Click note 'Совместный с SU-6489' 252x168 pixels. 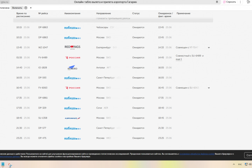(188, 56)
